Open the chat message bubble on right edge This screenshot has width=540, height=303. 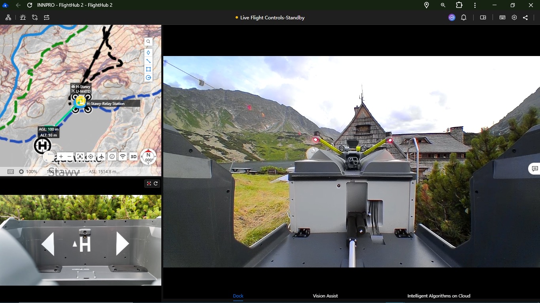[x=534, y=169]
